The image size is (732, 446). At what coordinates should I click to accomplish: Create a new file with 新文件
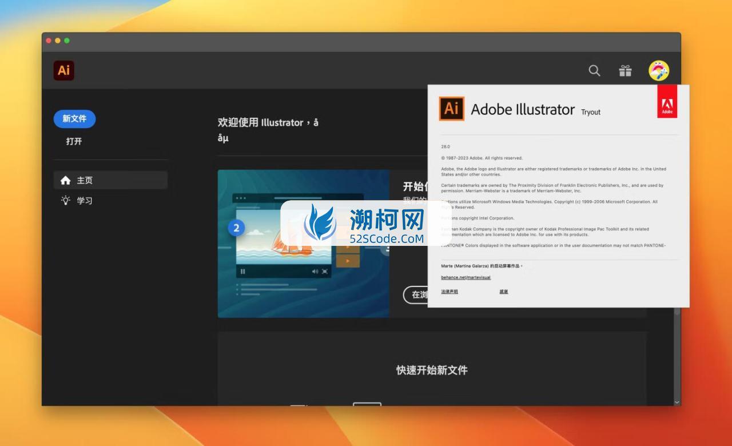(x=74, y=119)
